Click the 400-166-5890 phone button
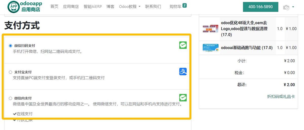Screen dimensions: 304x130 (260, 7)
